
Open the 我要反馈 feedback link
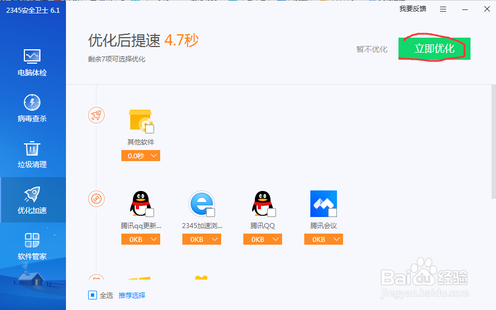coord(412,9)
